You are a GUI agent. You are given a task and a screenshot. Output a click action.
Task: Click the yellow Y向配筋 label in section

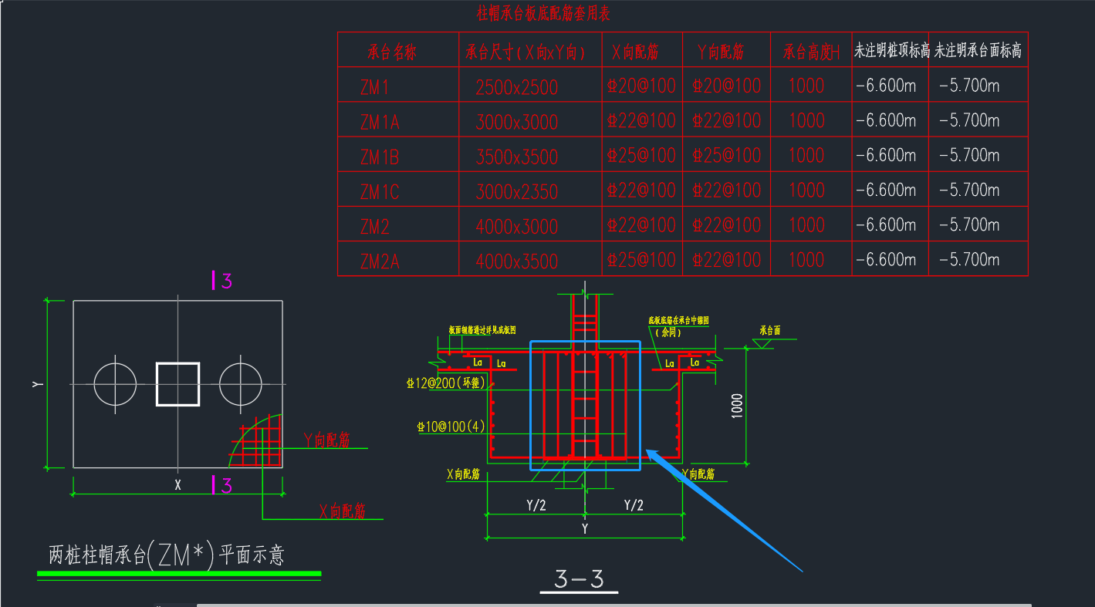698,474
